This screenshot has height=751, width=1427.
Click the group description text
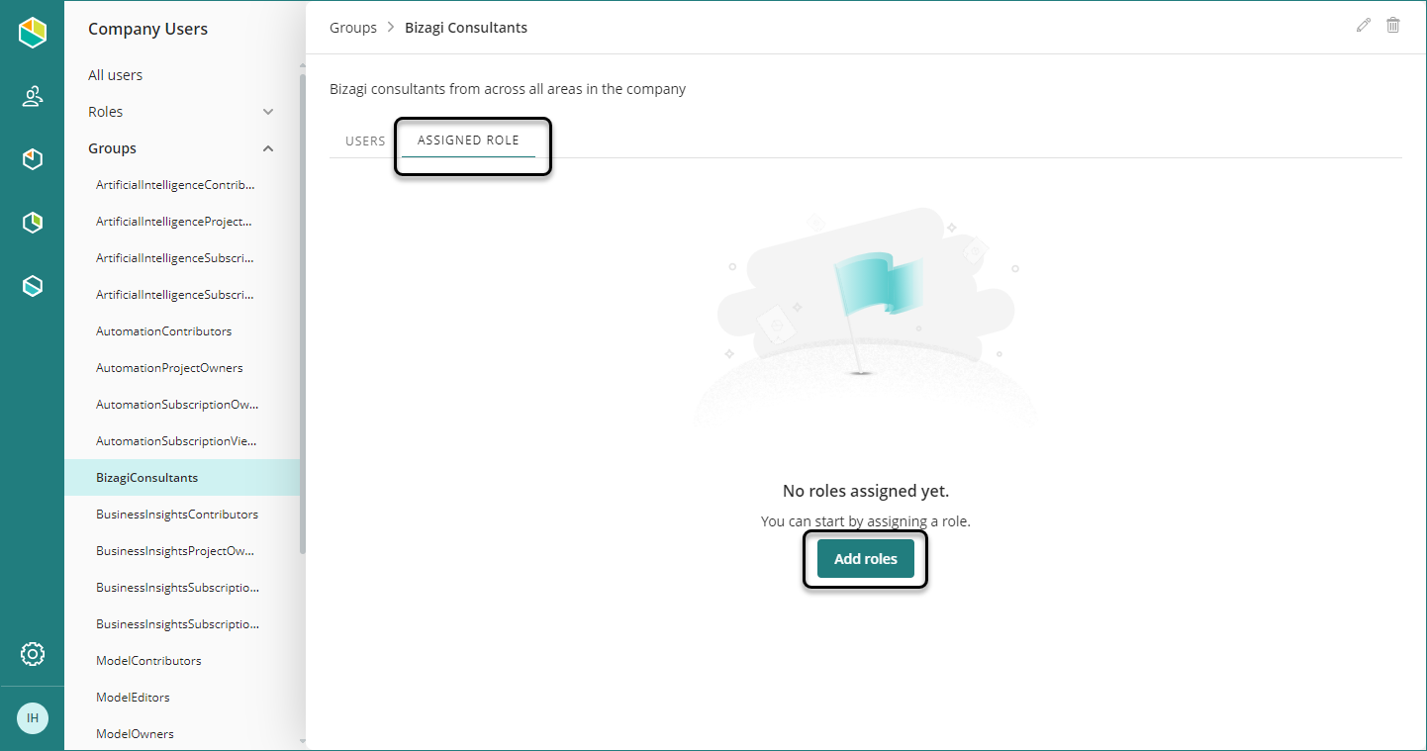tap(508, 89)
